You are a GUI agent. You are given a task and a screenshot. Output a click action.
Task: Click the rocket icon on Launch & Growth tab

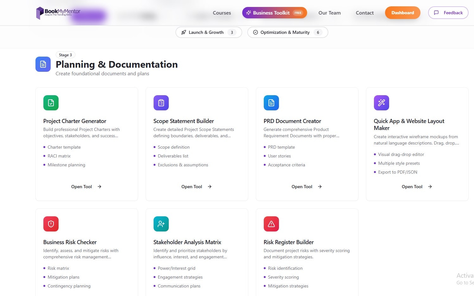[x=184, y=32]
